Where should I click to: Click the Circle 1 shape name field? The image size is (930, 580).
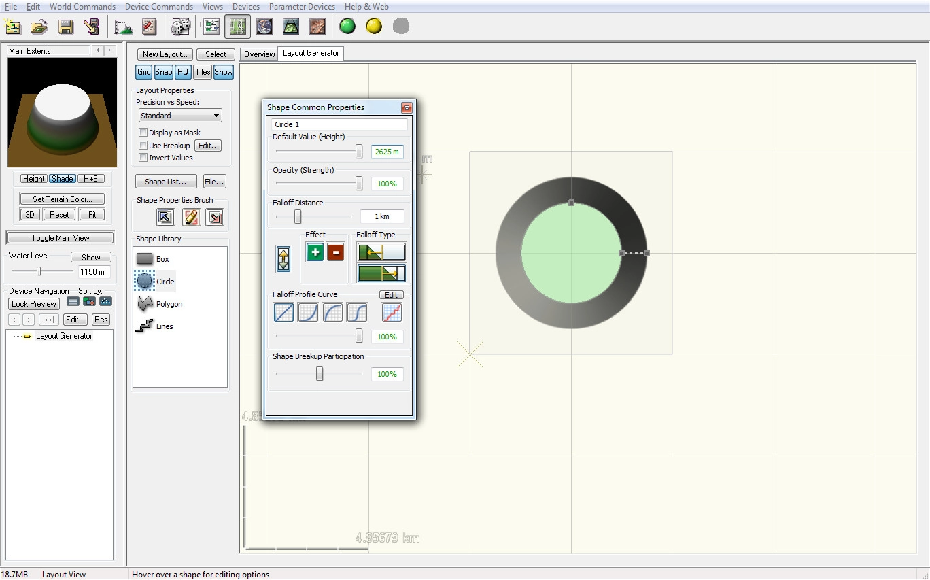(x=339, y=124)
